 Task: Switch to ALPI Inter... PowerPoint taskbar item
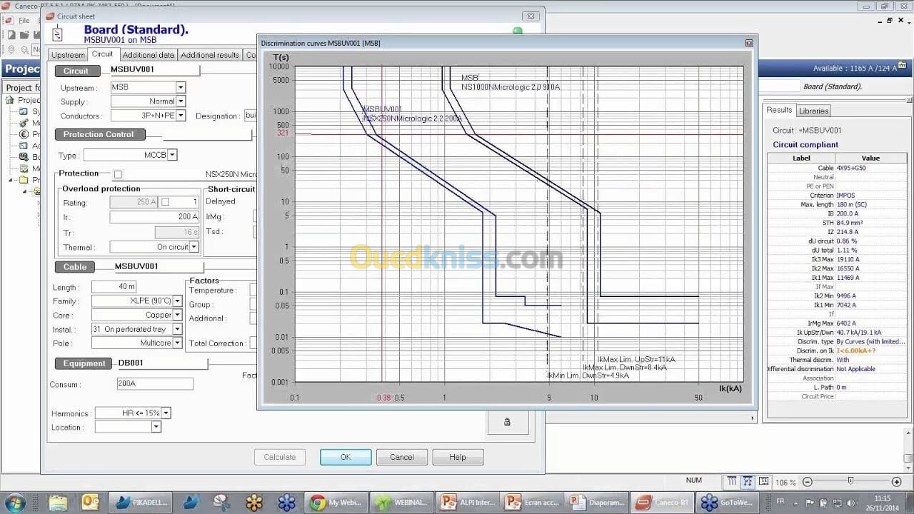click(466, 503)
